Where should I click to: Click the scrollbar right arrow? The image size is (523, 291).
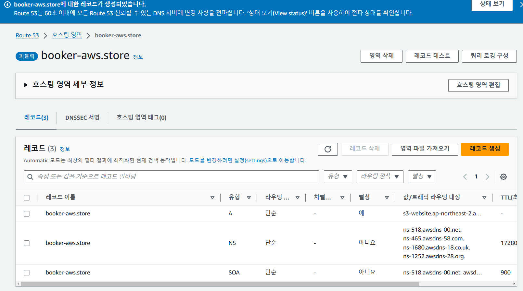tap(514, 284)
